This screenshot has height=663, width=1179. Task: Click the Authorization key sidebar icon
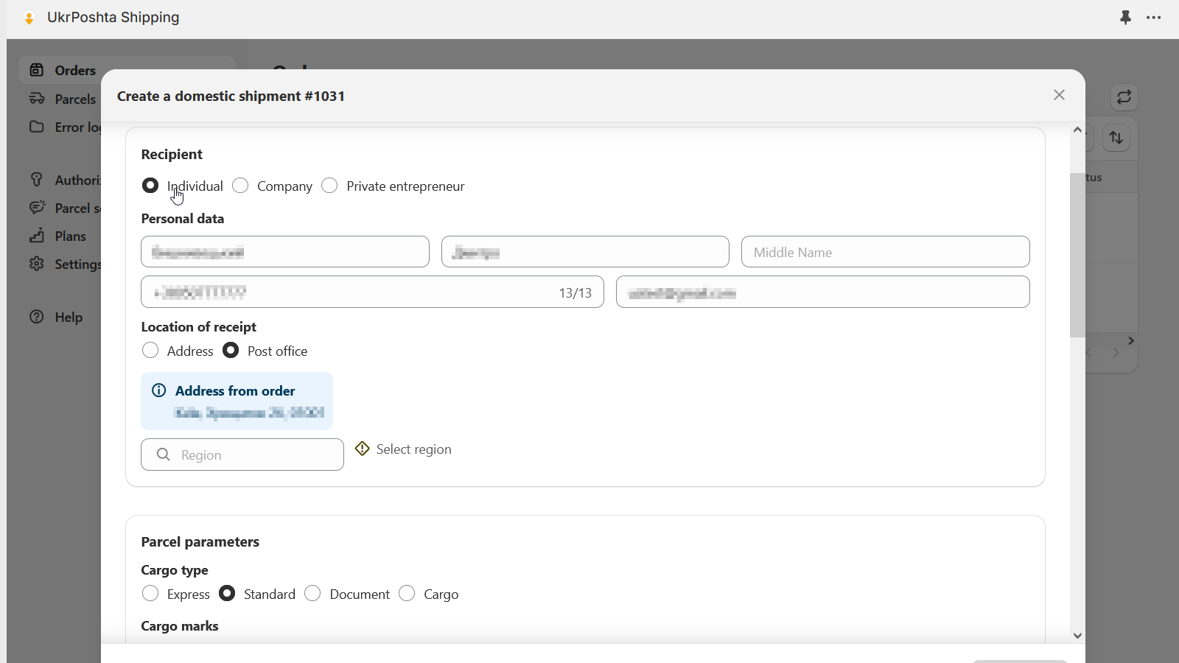(x=38, y=179)
